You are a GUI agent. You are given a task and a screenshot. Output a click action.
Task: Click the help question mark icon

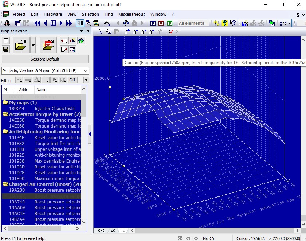225,23
